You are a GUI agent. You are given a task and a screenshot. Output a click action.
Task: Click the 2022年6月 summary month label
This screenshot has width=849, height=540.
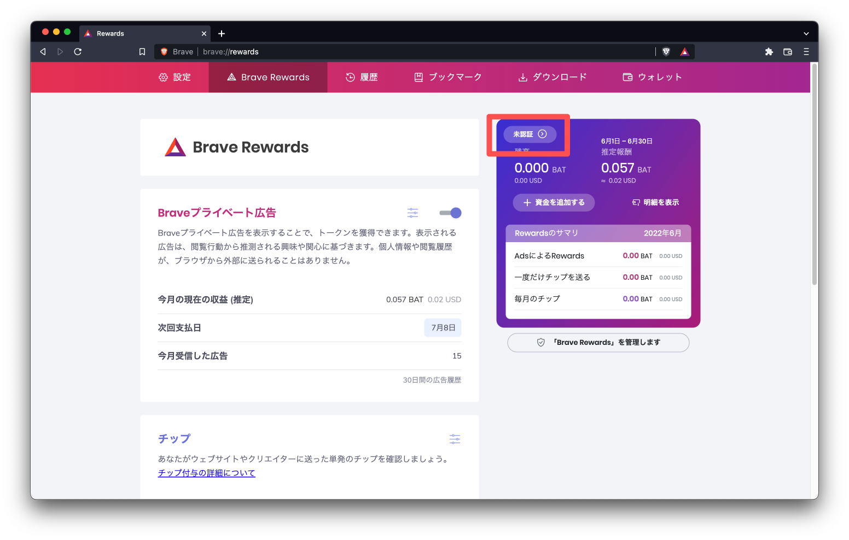point(662,233)
